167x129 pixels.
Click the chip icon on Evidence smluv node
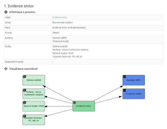click(x=75, y=103)
